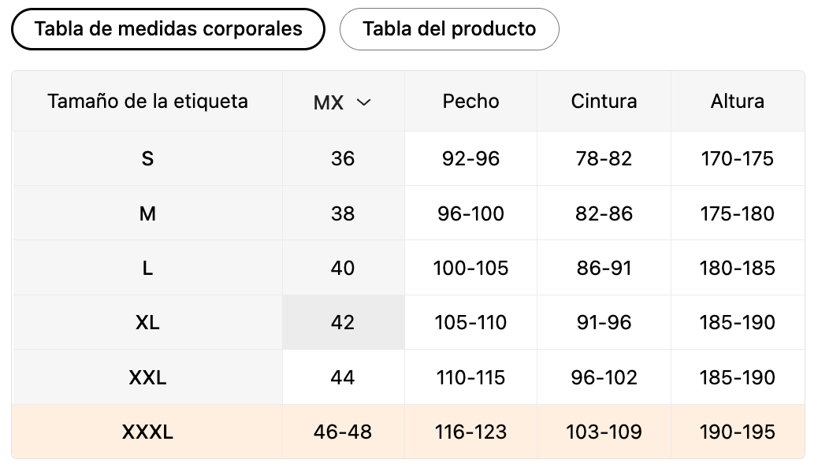Click the Altura column header
The width and height of the screenshot is (818, 471).
[x=737, y=101]
